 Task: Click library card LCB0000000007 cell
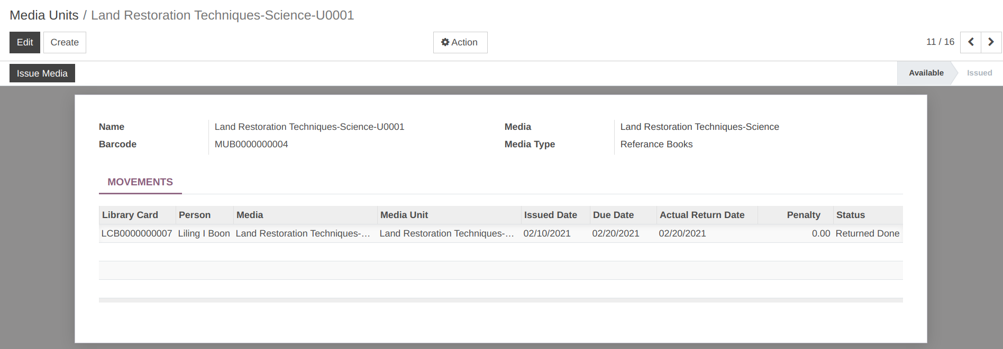click(x=136, y=233)
